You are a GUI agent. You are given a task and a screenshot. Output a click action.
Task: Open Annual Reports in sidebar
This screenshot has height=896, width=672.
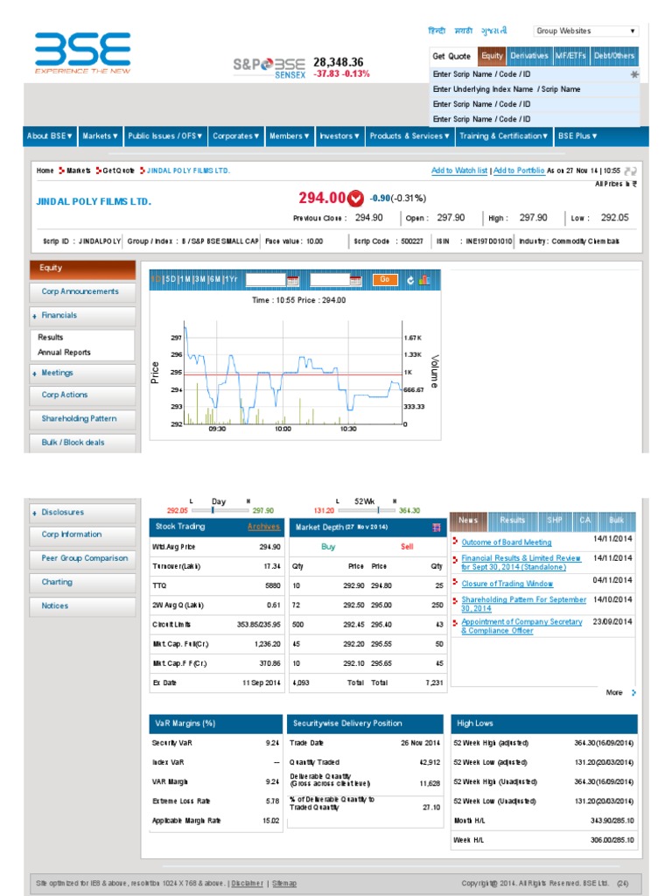[x=64, y=353]
